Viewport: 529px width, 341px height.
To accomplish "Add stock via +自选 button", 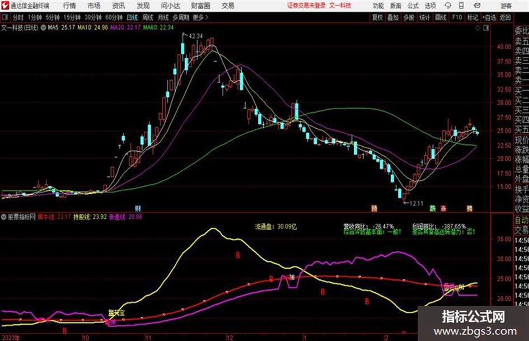I will pos(489,17).
